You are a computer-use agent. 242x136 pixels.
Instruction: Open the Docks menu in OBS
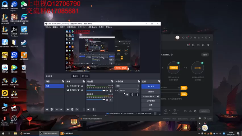[x=71, y=27]
